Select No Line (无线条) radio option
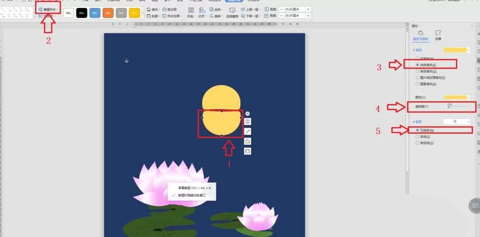Image resolution: width=480 pixels, height=237 pixels. [425, 130]
